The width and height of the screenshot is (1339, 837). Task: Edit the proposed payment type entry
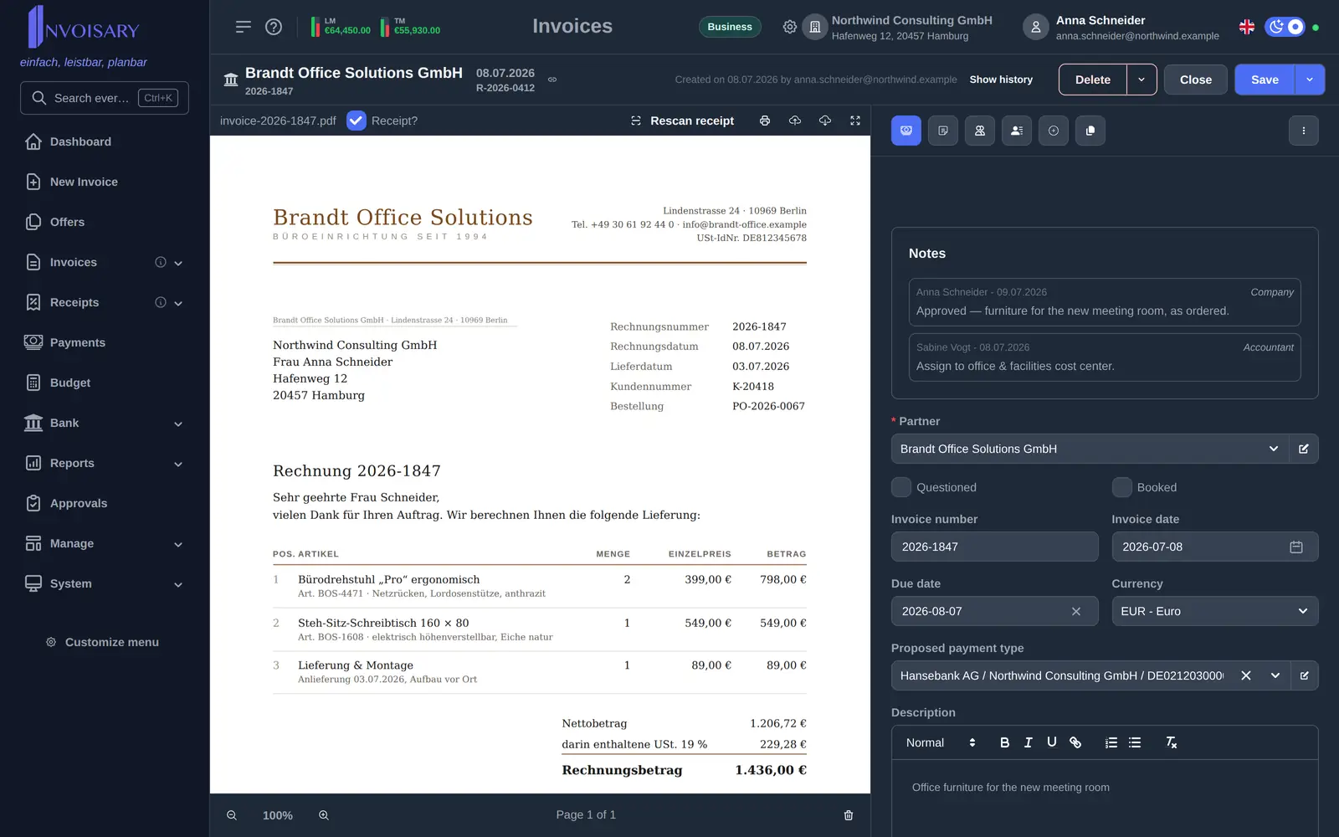(1304, 675)
